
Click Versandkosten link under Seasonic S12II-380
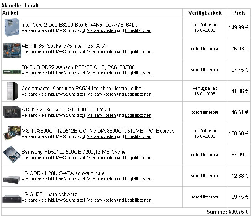click(x=102, y=115)
